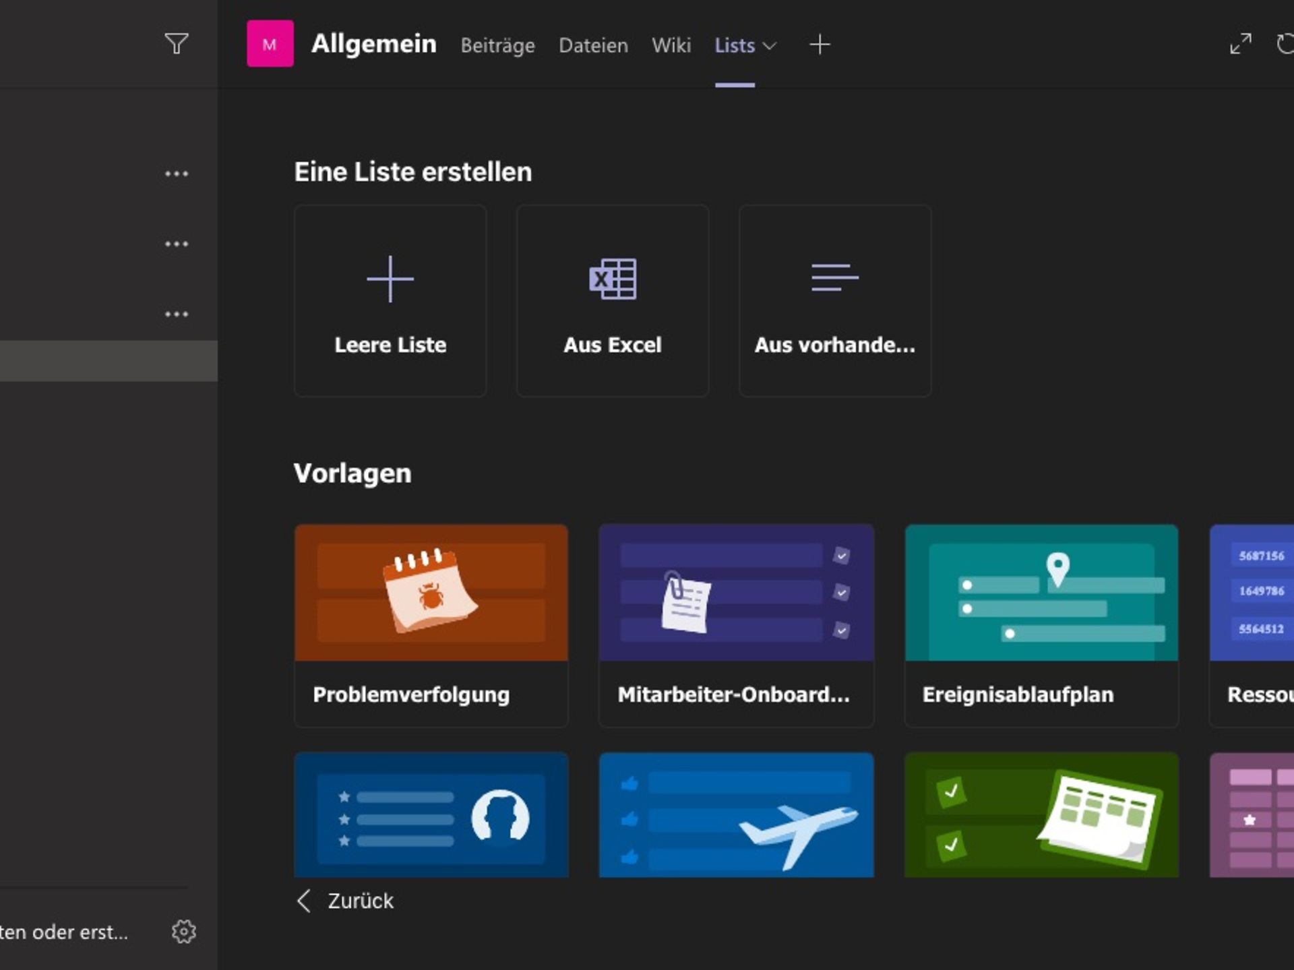Open third sidebar more options ellipsis
This screenshot has height=970, width=1294.
(x=177, y=314)
